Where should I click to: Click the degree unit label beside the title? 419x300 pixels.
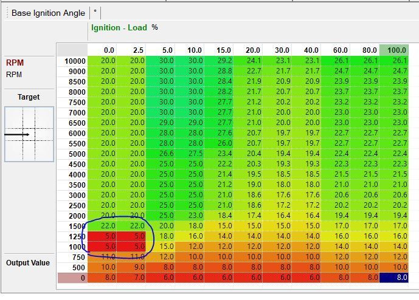click(95, 13)
